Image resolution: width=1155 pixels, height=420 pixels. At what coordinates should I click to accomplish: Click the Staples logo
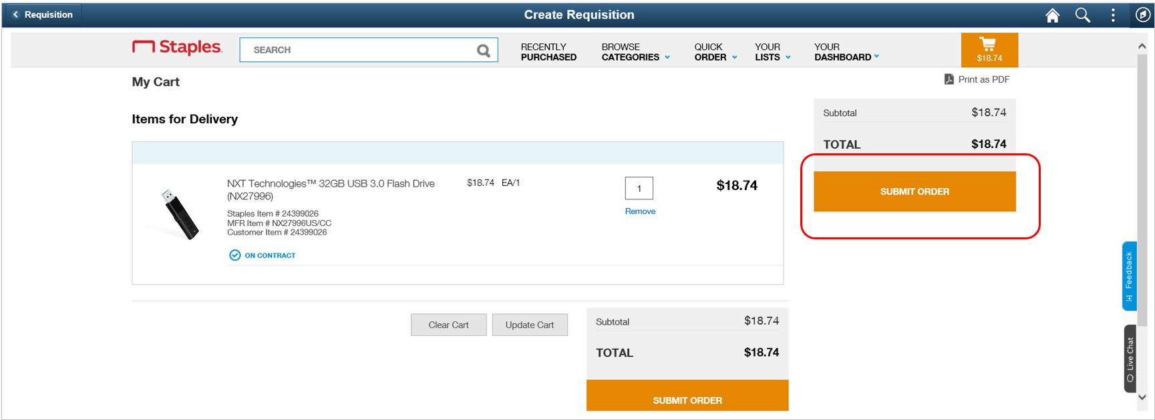pos(177,47)
